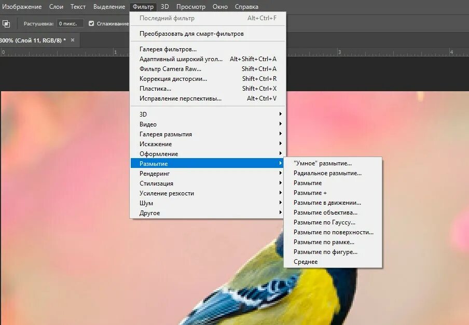469x325 pixels.
Task: Choose Преобразовать для смарт-фильтров
Action: (208, 34)
